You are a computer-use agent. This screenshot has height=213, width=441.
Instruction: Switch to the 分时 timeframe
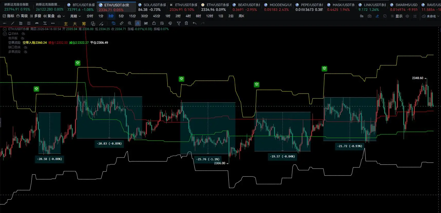90,16
